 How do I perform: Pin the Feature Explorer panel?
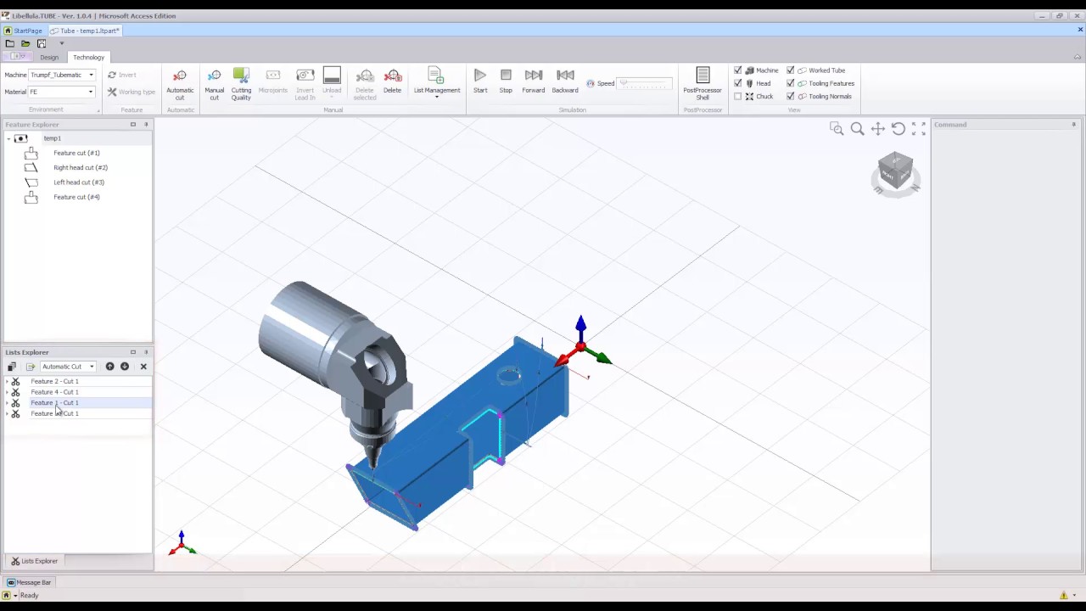click(146, 125)
